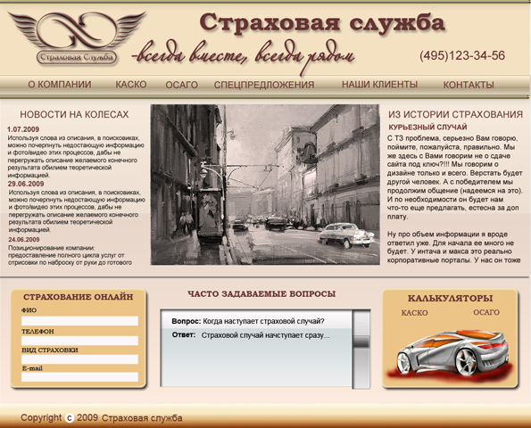The height and width of the screenshot is (428, 531).
Task: Open the ОСАГО navigation item
Action: pos(181,85)
